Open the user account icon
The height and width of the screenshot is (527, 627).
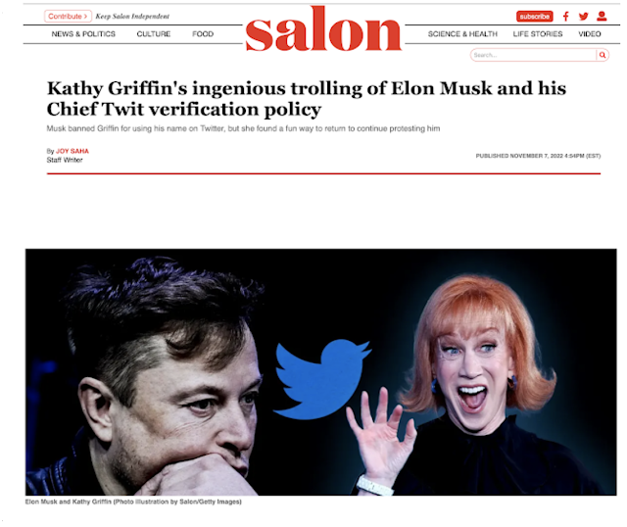click(602, 16)
